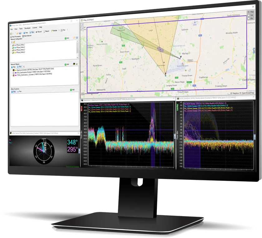Open the Help menu
262x238 pixels.
point(41,27)
